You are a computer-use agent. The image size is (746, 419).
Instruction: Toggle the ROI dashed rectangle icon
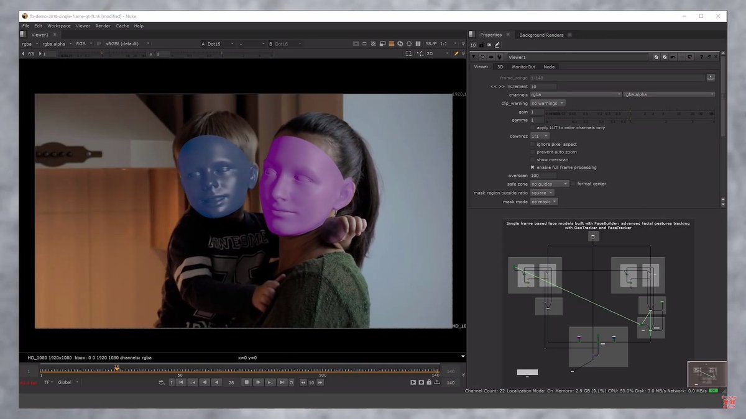[408, 54]
